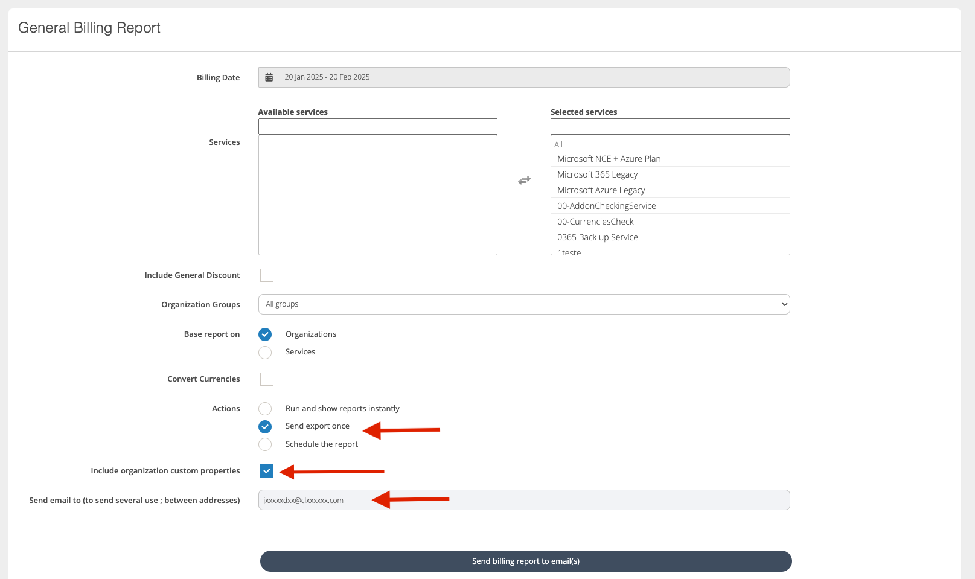Viewport: 975px width, 579px height.
Task: Choose 00-AddonCheckingService from the list
Action: (606, 206)
